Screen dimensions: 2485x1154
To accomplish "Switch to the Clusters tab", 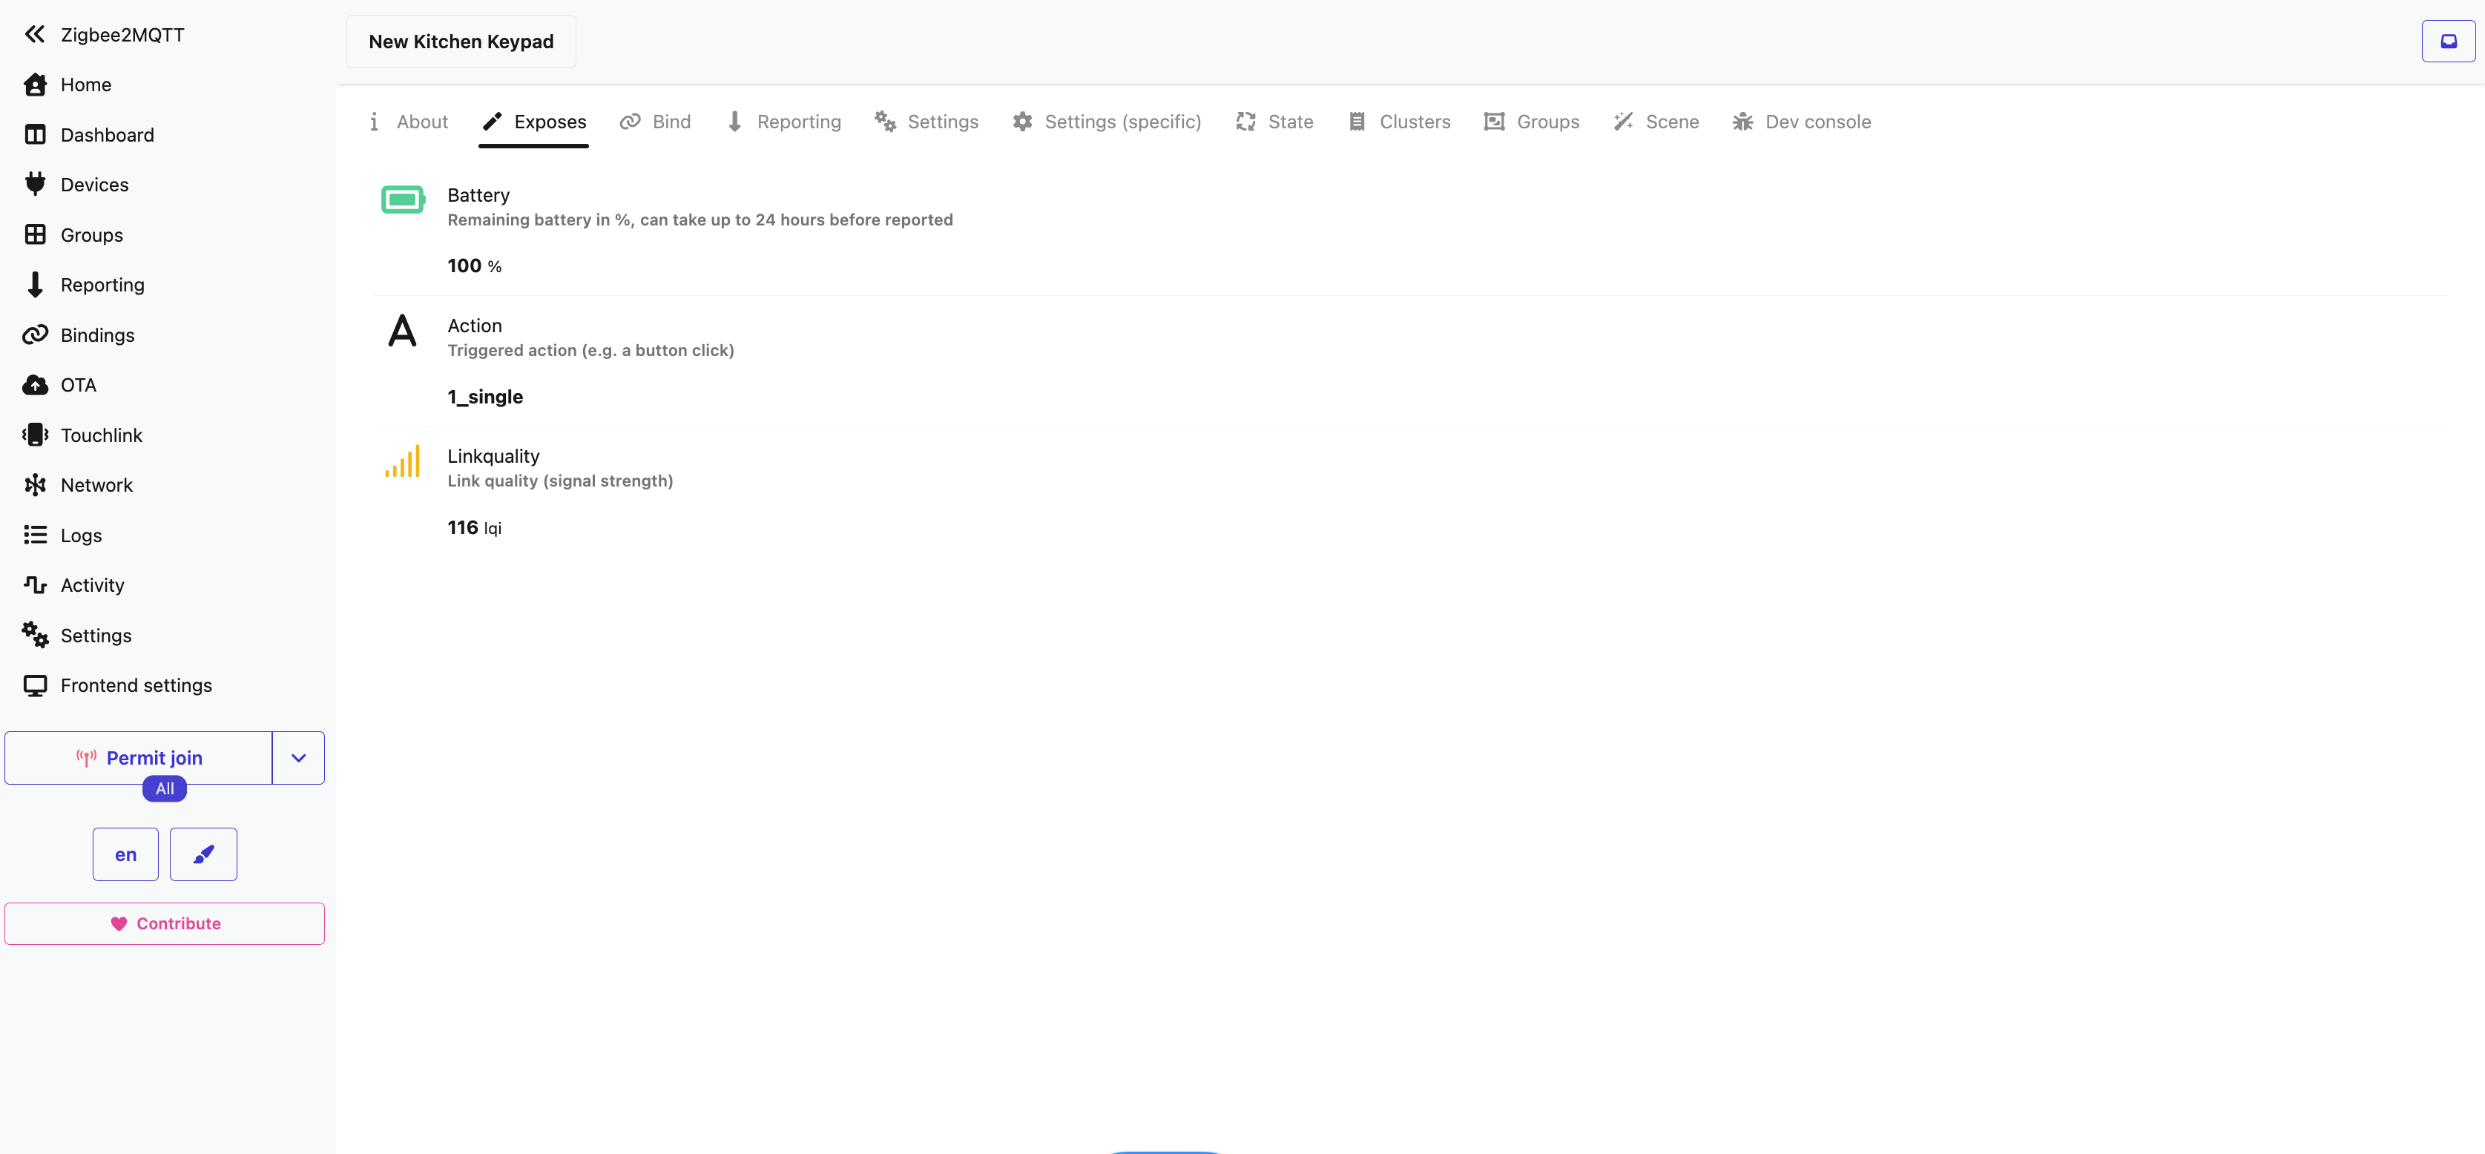I will [x=1399, y=122].
